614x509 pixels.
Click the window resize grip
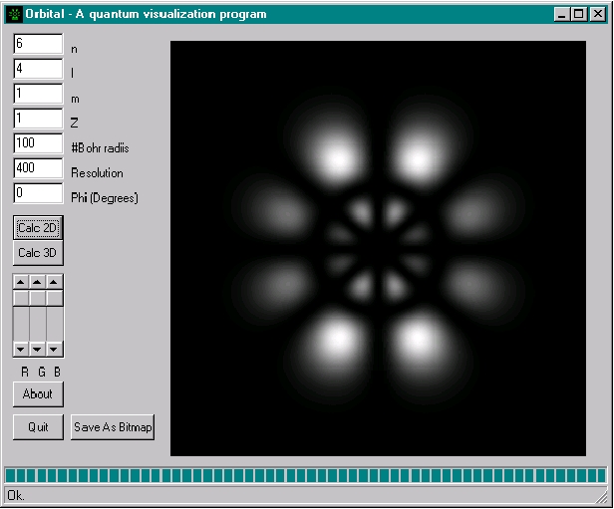[601, 498]
